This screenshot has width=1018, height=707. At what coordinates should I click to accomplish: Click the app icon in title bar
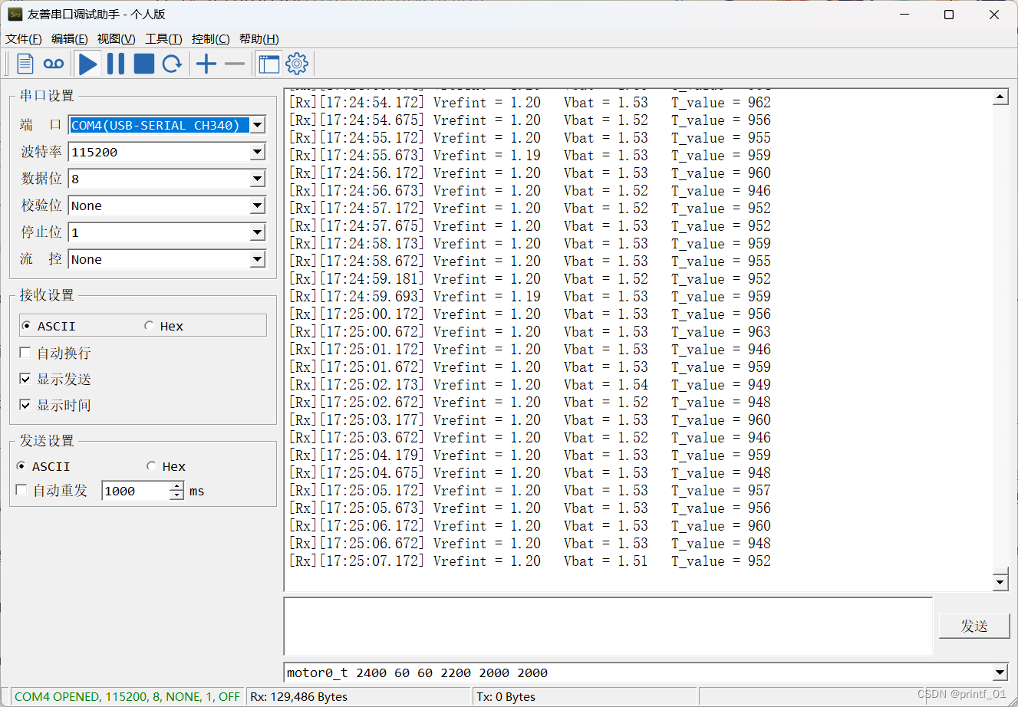15,15
